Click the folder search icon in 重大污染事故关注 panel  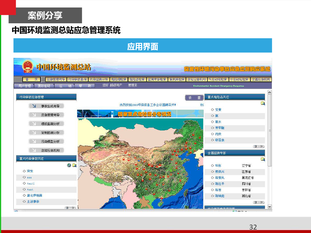point(74,165)
